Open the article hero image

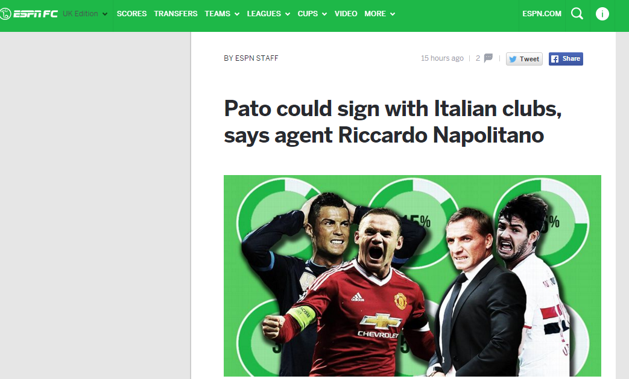(412, 276)
